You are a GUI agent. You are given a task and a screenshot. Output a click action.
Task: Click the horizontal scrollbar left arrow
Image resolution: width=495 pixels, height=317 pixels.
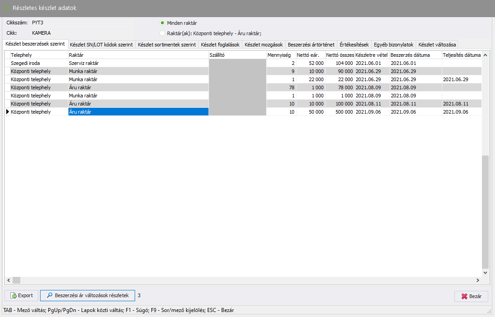[9, 280]
